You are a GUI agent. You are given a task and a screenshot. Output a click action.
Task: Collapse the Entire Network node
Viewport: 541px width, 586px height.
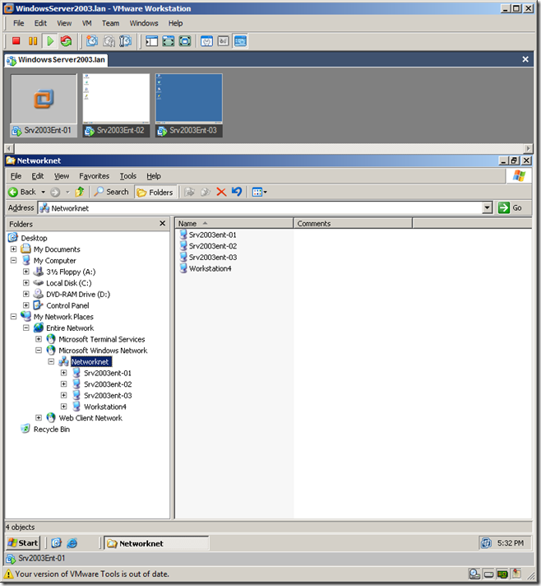pos(26,328)
